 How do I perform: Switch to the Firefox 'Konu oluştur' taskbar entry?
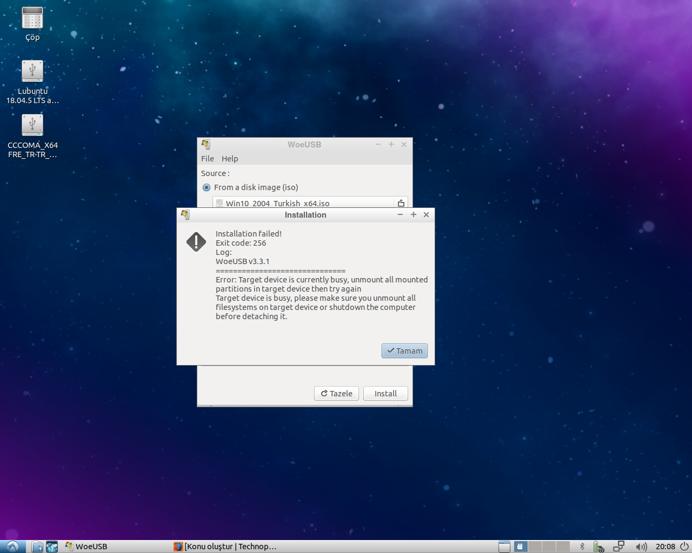tap(225, 547)
